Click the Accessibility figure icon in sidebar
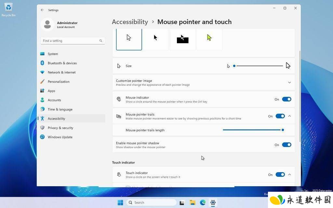 coord(42,118)
